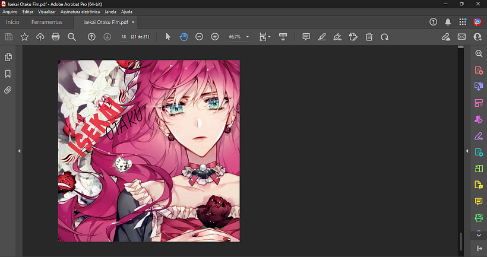Viewport: 487px width, 257px height.
Task: Select the Isekai Otaku Fim.pdf tab
Action: 106,23
